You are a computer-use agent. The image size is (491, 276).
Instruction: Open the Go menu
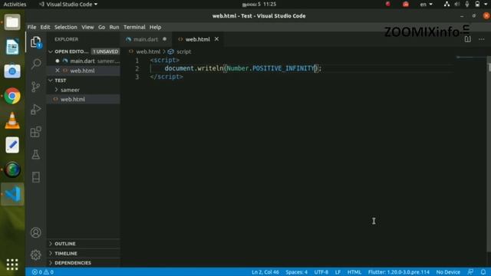click(101, 28)
